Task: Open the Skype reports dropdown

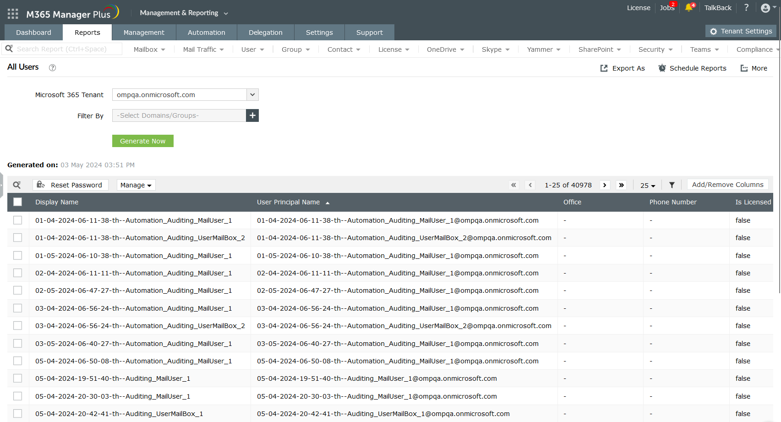Action: coord(496,49)
